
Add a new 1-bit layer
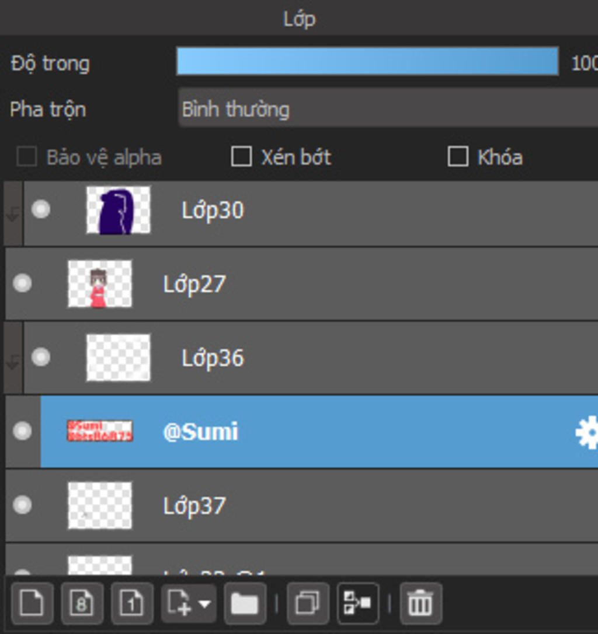(x=132, y=604)
